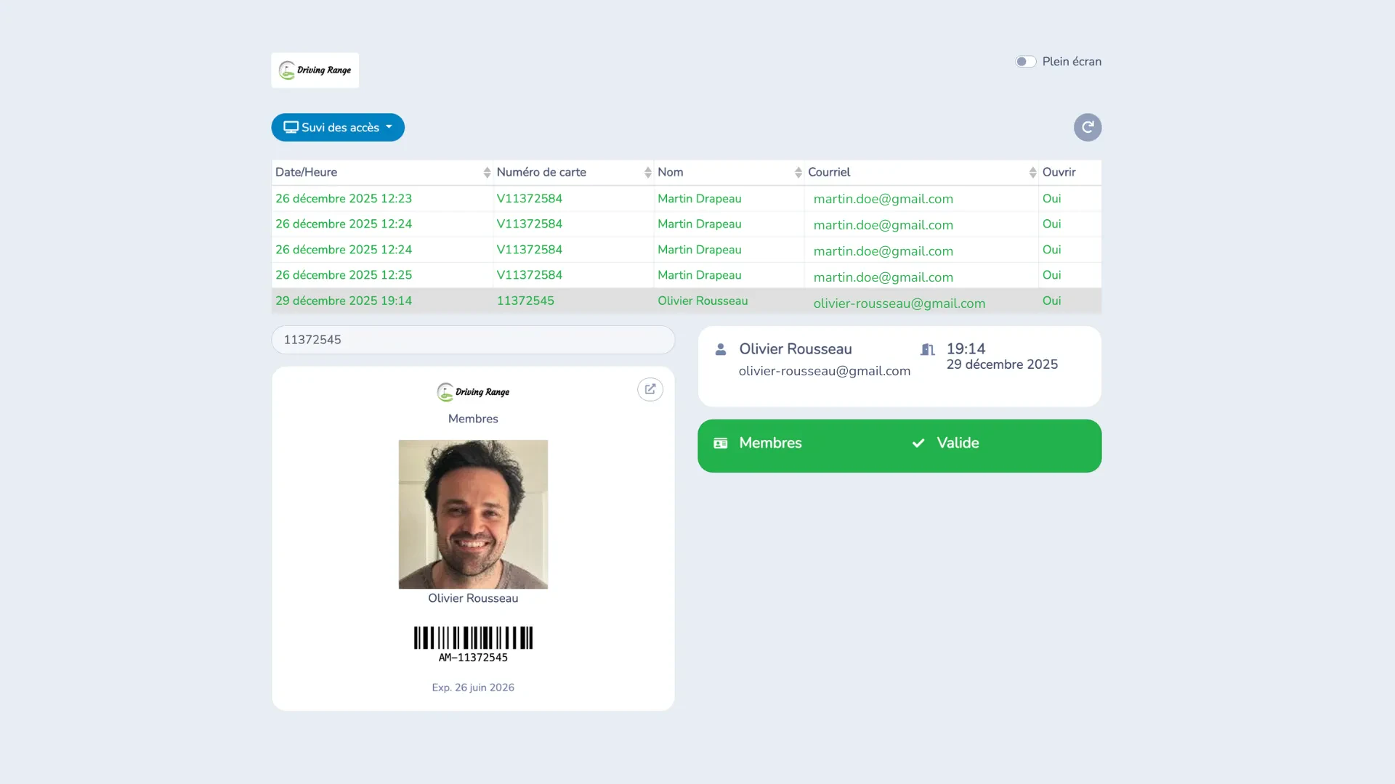The width and height of the screenshot is (1395, 784).
Task: Click the checkmark icon beside Valide
Action: tap(918, 443)
